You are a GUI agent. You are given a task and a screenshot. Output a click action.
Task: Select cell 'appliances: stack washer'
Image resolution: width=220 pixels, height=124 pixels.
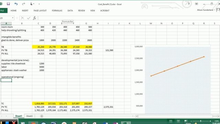coord(14,70)
